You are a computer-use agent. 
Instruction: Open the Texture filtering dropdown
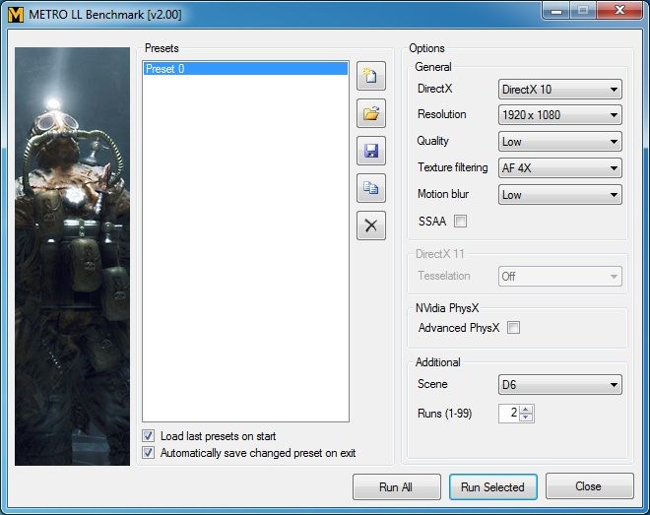[559, 168]
